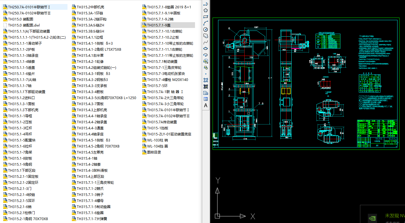
Task: Click the Insert Table icon
Action: click(x=206, y=99)
